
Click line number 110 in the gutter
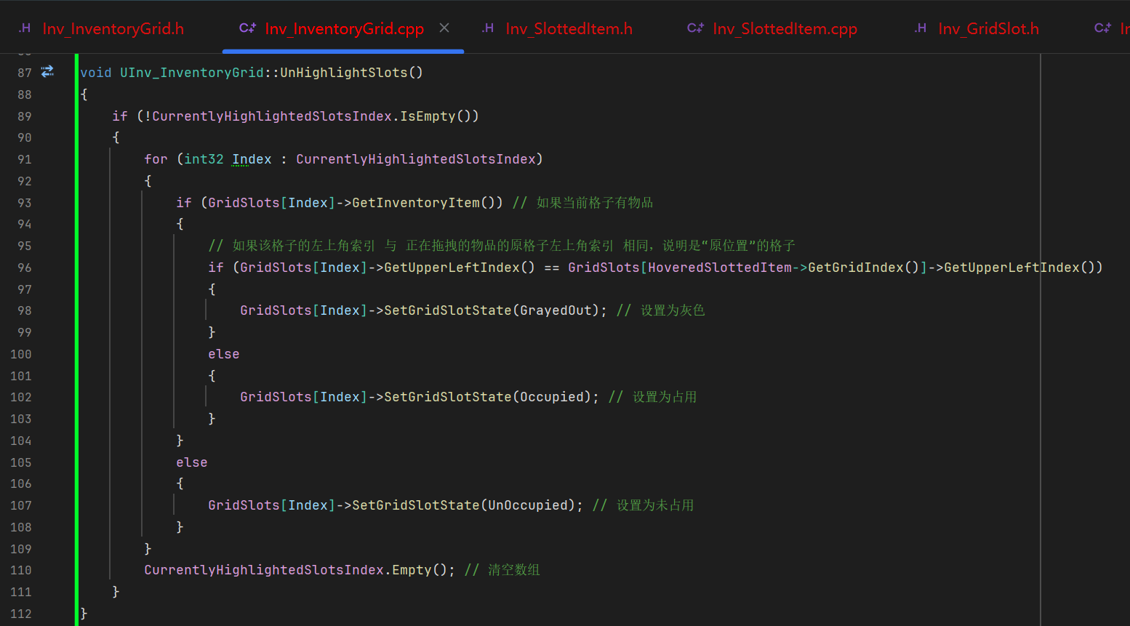(21, 570)
